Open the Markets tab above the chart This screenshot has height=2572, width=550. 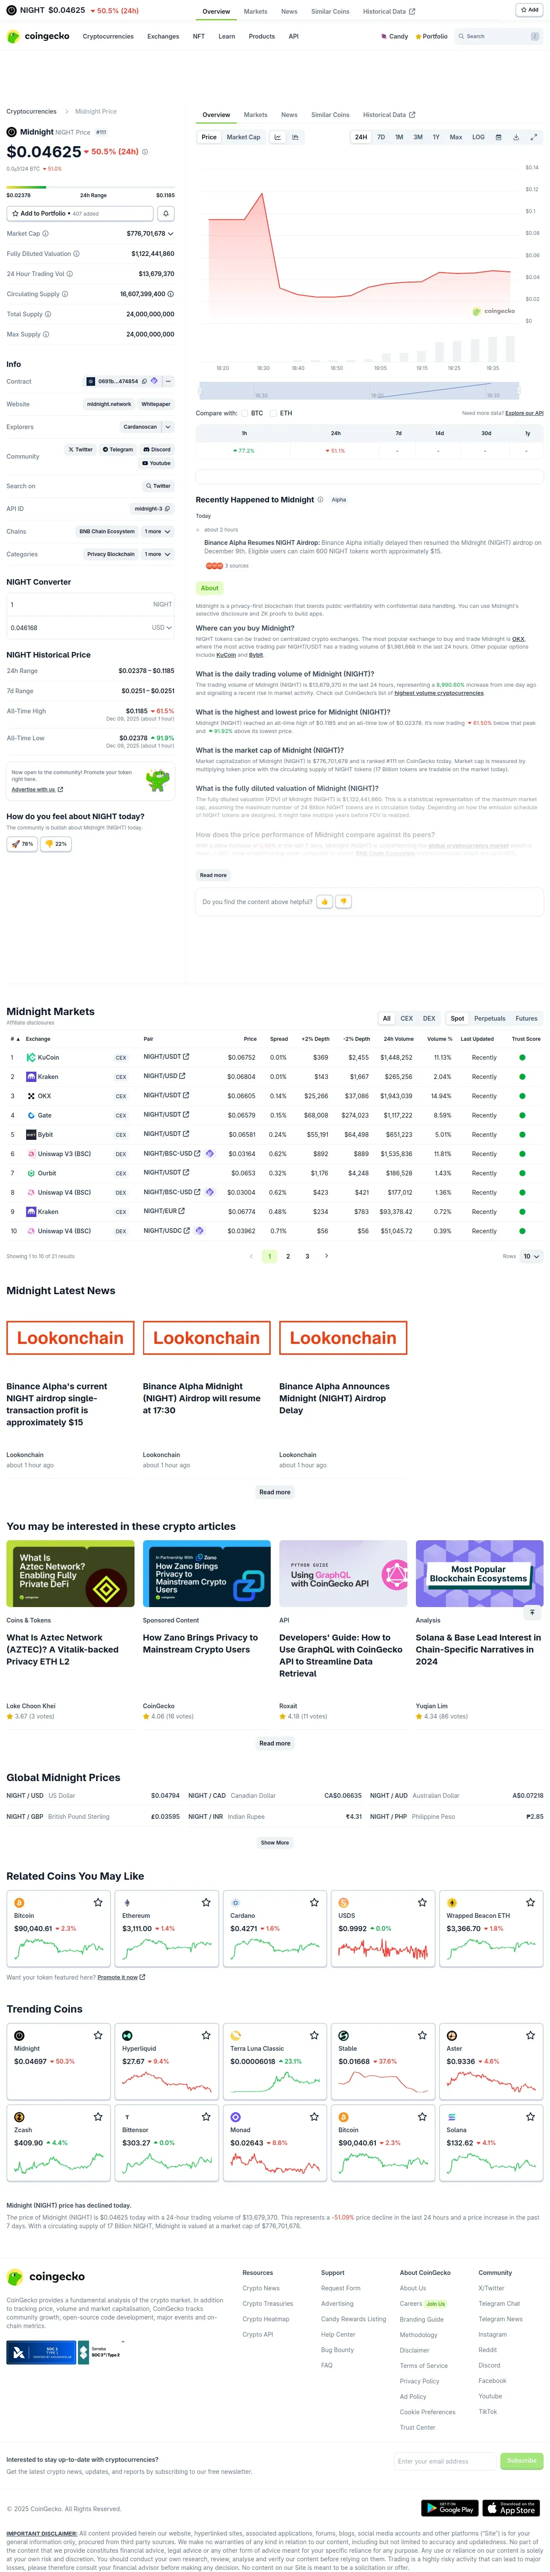(x=256, y=115)
